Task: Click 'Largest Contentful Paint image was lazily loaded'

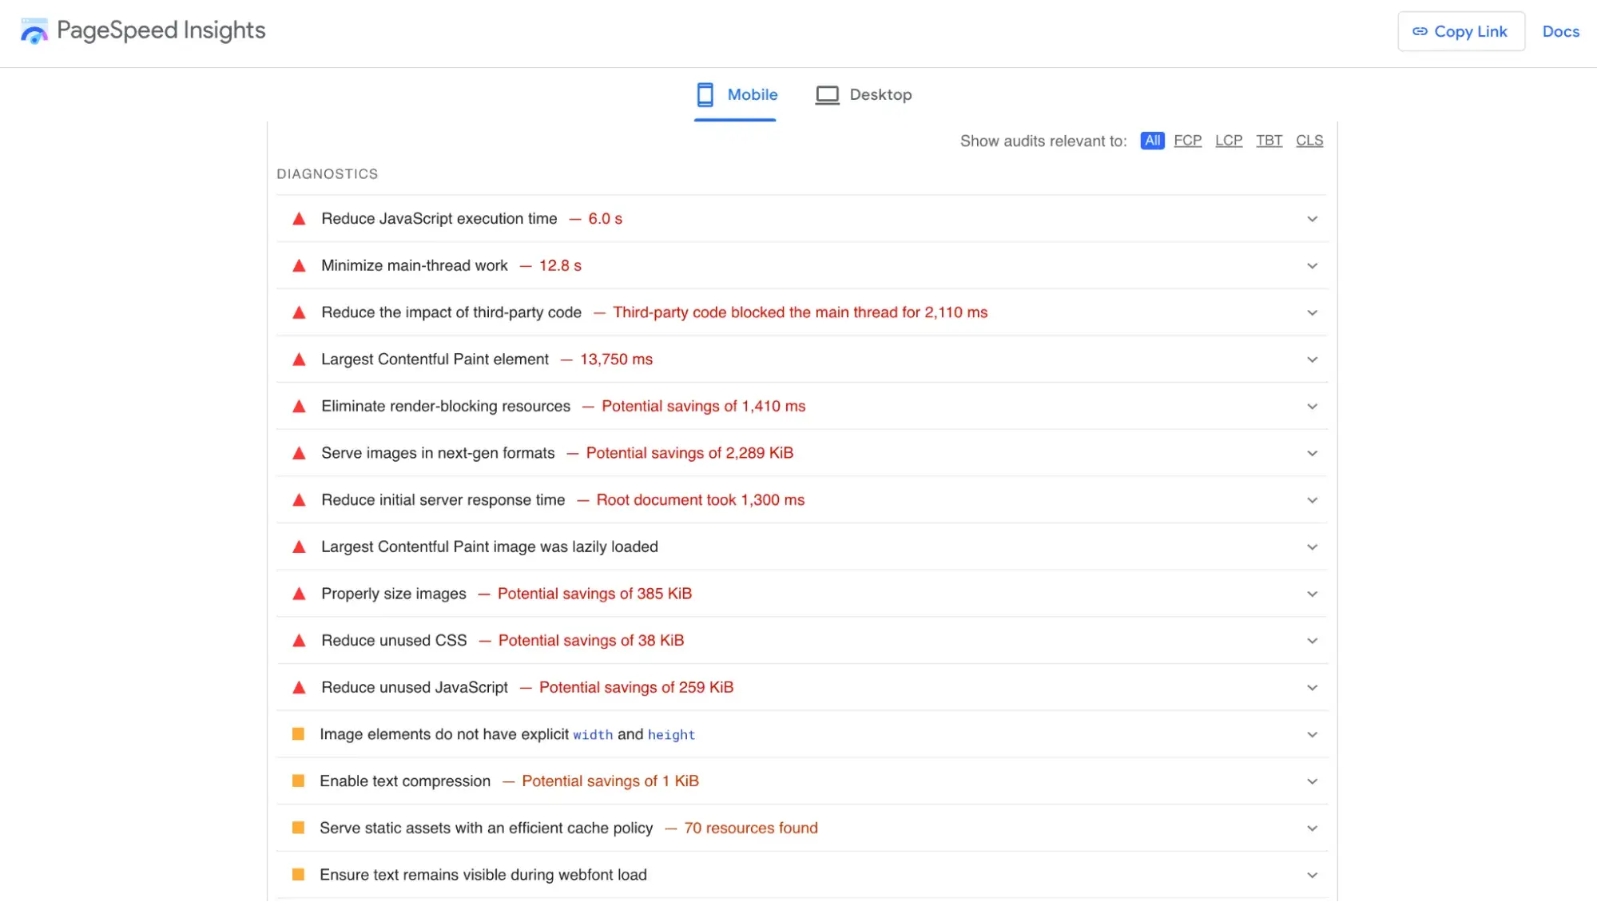Action: coord(490,547)
